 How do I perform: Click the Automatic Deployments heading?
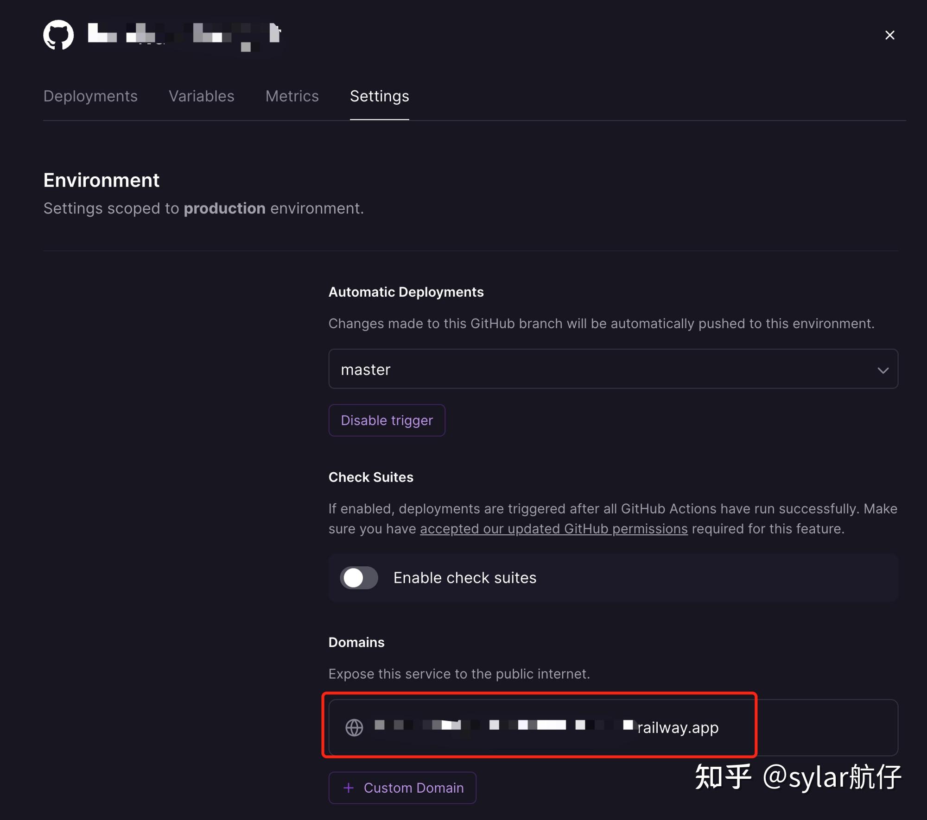pyautogui.click(x=406, y=292)
